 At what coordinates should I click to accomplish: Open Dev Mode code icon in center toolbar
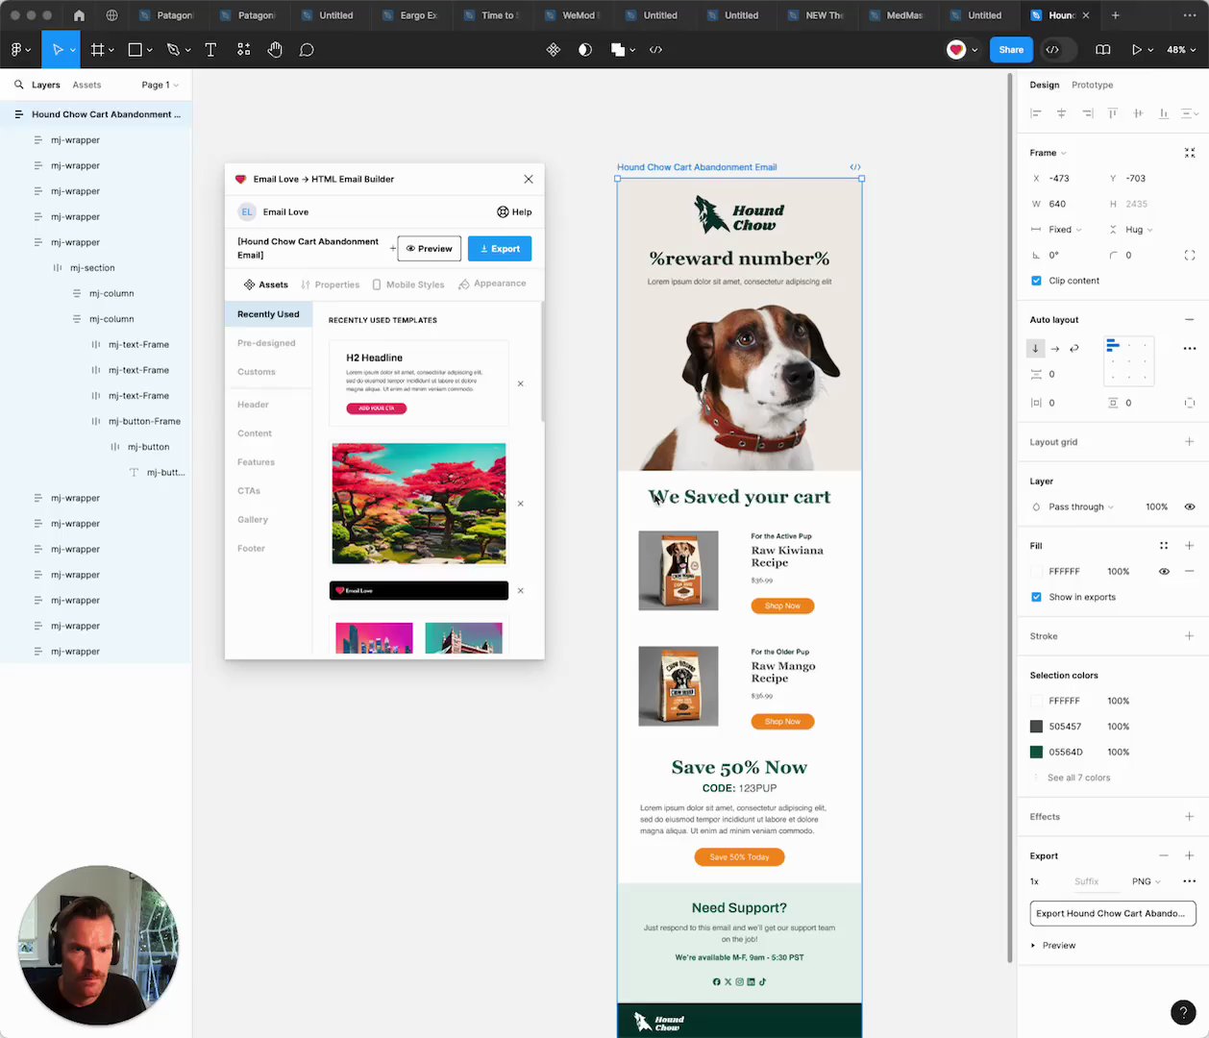(655, 49)
